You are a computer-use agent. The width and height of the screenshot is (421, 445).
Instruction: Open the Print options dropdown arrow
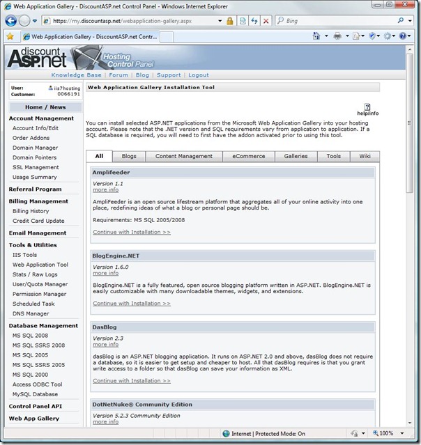click(347, 36)
